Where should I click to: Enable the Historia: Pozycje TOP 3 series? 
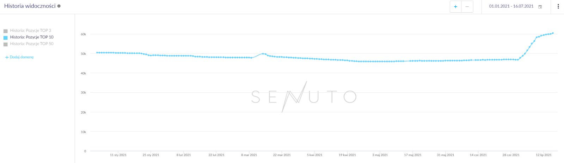31,31
